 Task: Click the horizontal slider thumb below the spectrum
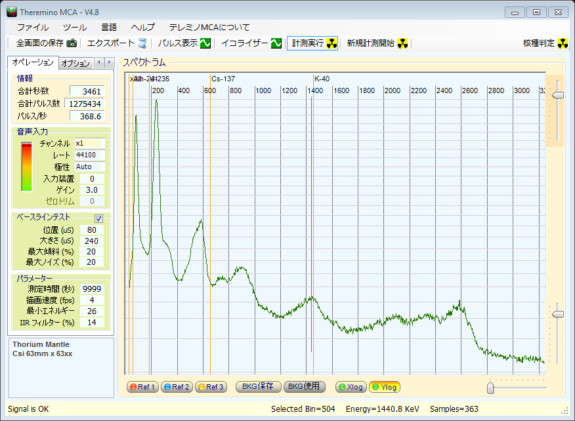(x=490, y=388)
